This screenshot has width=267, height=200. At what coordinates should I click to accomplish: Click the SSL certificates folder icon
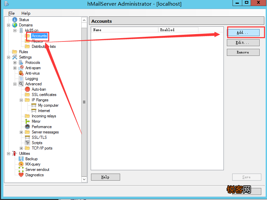click(x=27, y=95)
